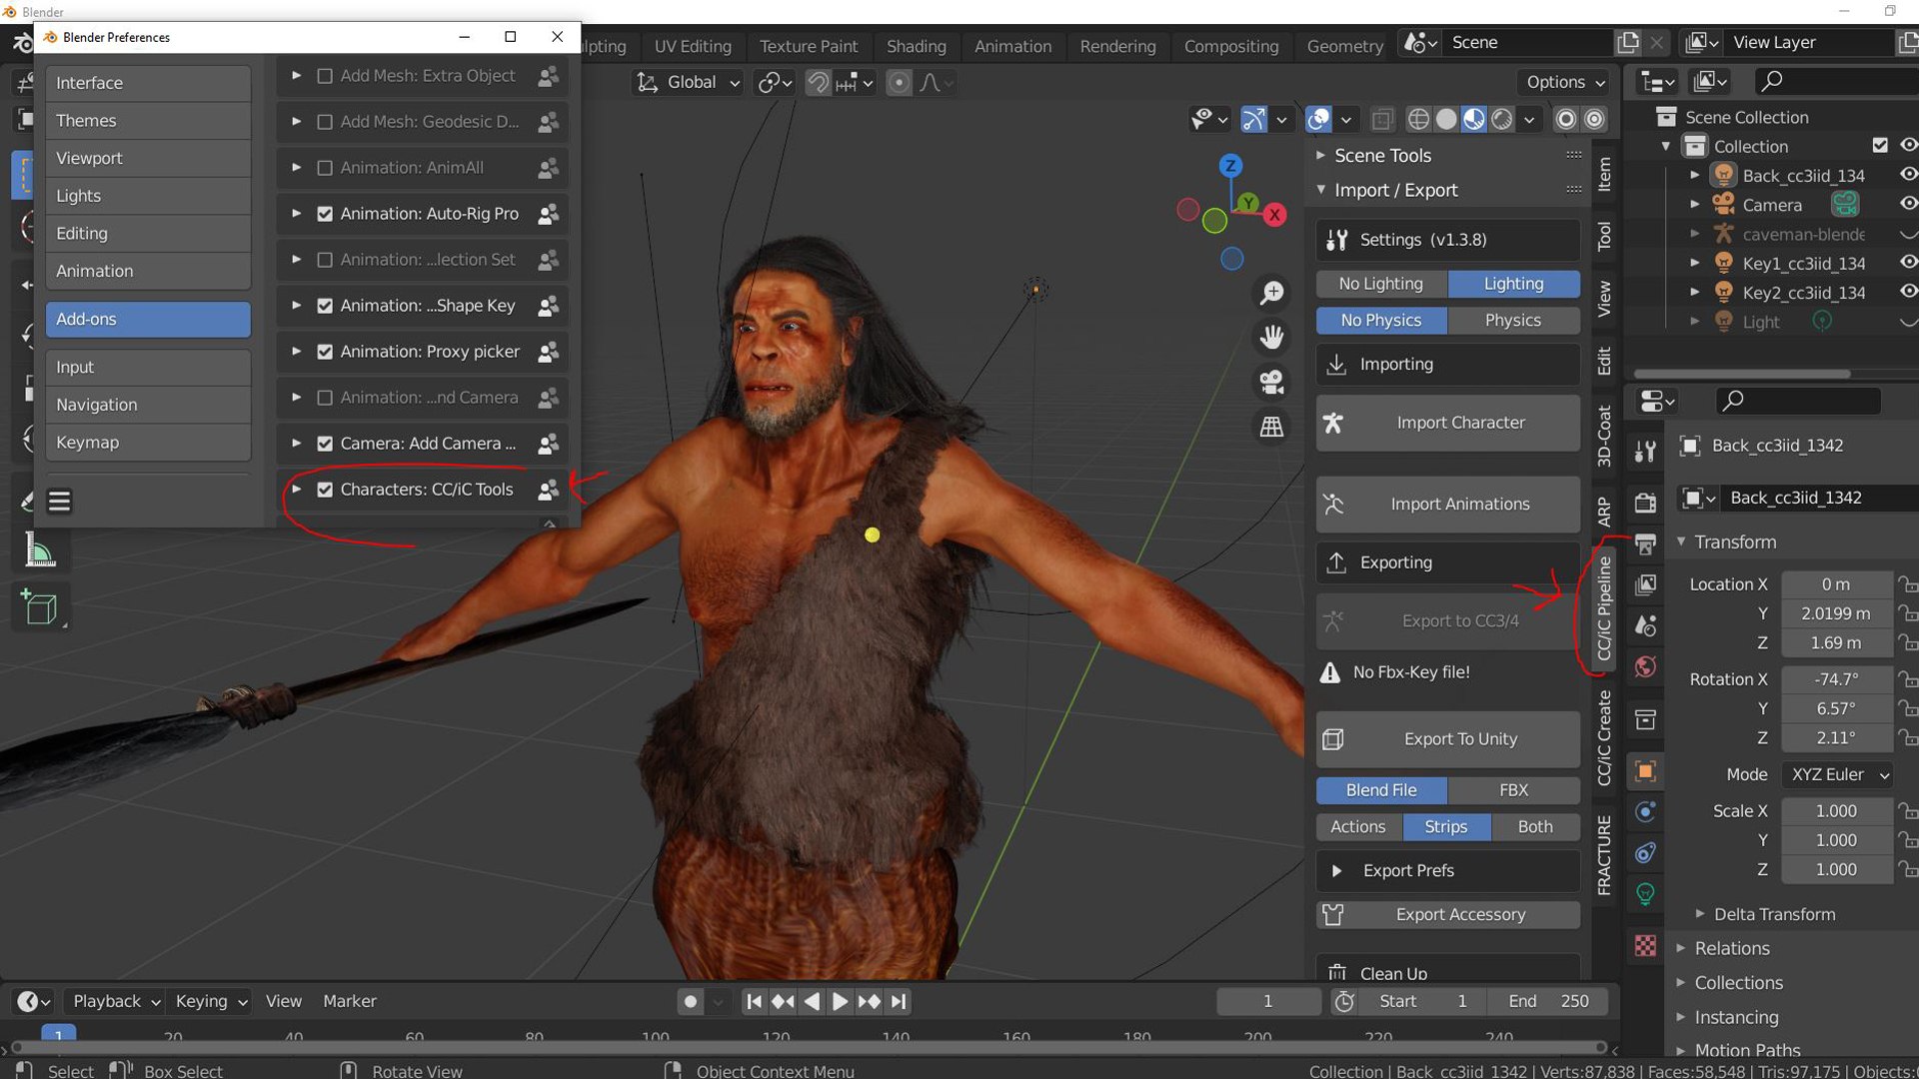This screenshot has height=1079, width=1919.
Task: Hide Back_cc3iid_134 in outliner viewport
Action: (x=1908, y=175)
